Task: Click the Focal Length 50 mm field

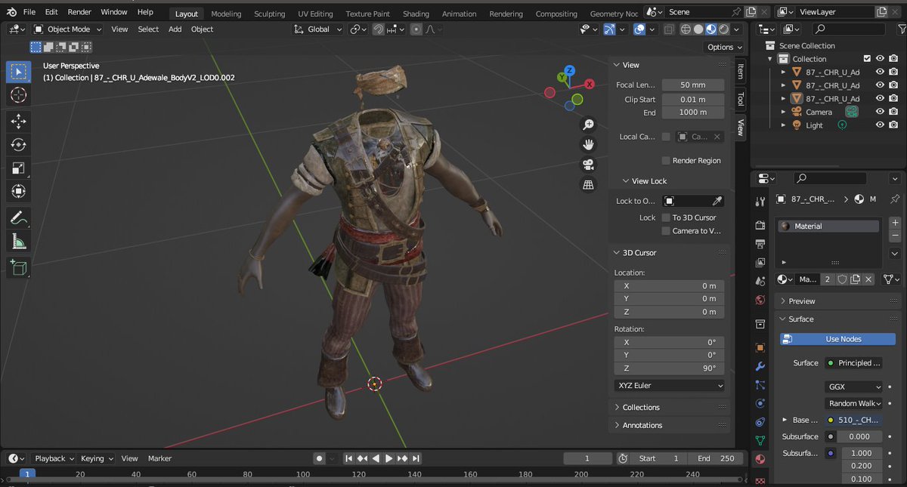Action: tap(692, 85)
